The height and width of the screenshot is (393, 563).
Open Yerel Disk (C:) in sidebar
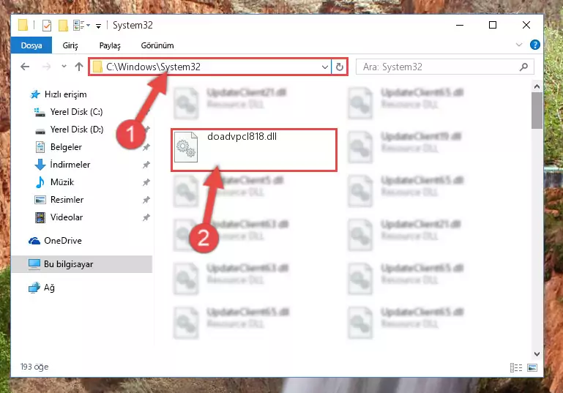click(x=76, y=112)
